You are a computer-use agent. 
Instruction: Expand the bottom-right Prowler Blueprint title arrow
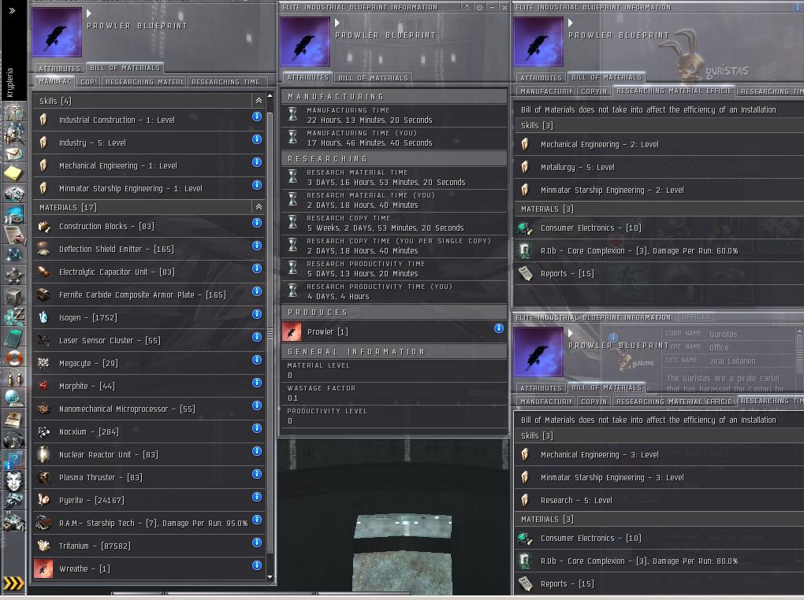570,333
